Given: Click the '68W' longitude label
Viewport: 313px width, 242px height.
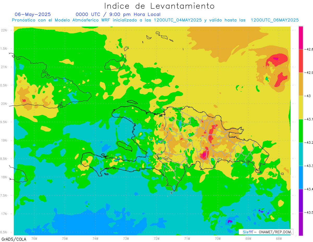Looking at the screenshot, I should tap(279, 238).
